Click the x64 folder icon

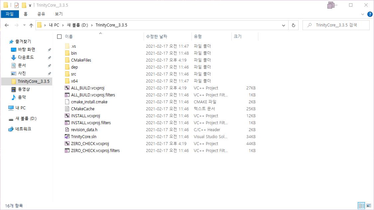pos(67,81)
